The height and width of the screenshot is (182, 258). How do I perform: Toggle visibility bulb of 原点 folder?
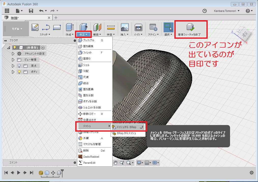[x=19, y=66]
